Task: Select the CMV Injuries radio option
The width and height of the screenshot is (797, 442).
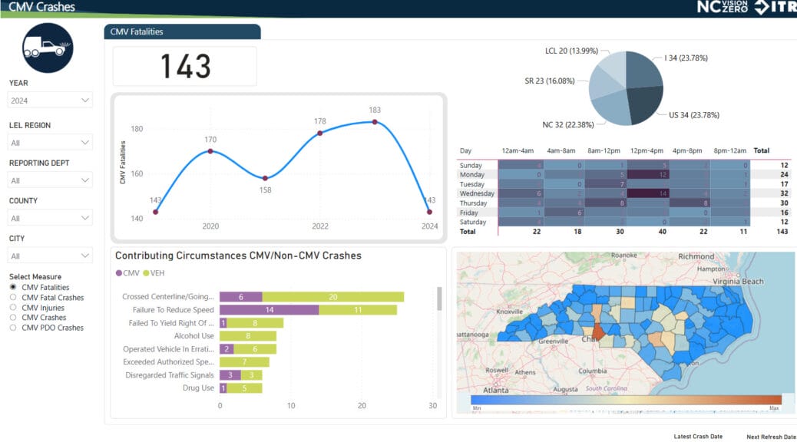Action: coord(13,308)
